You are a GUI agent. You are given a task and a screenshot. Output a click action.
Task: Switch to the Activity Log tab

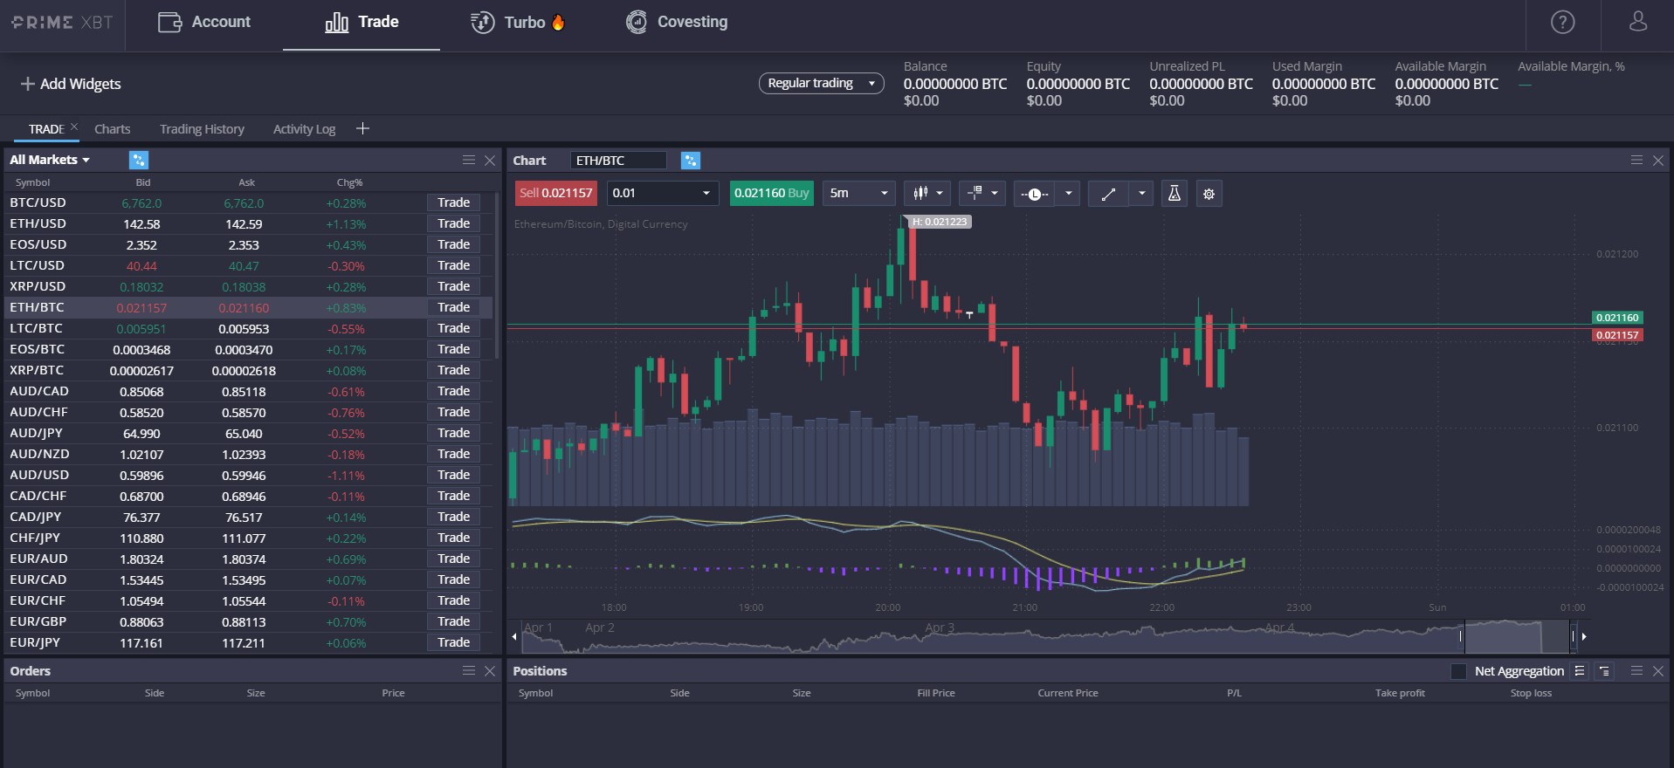click(304, 129)
